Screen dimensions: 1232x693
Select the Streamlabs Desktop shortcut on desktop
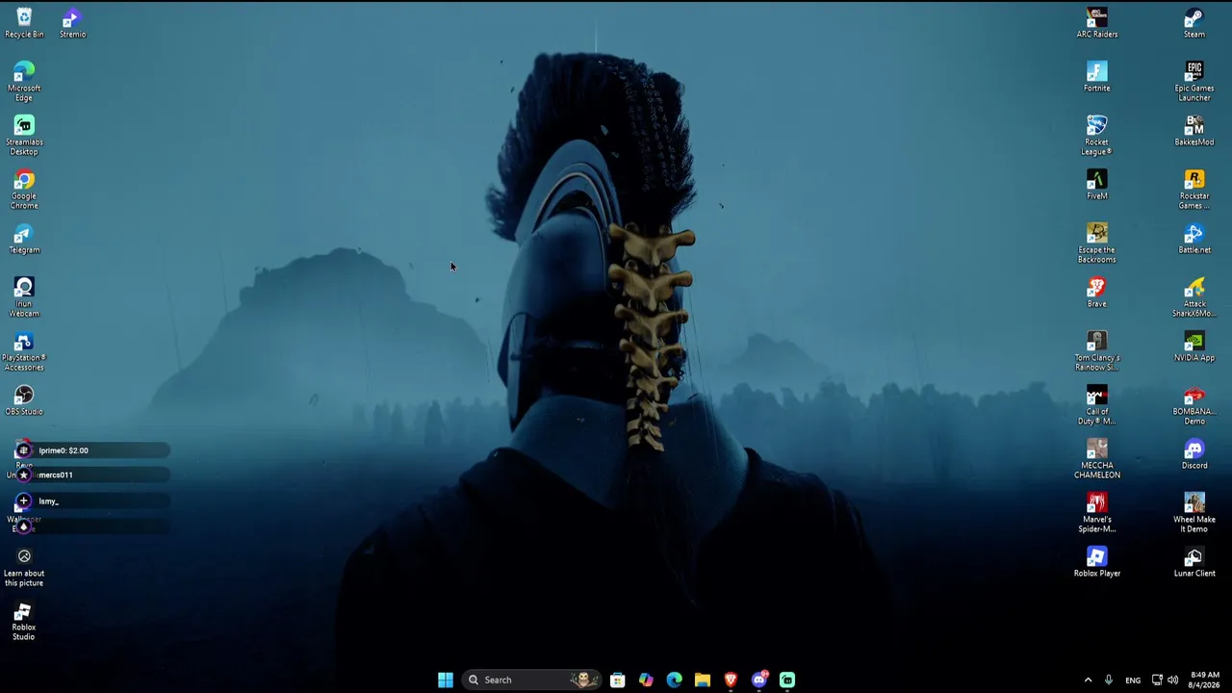[x=24, y=135]
